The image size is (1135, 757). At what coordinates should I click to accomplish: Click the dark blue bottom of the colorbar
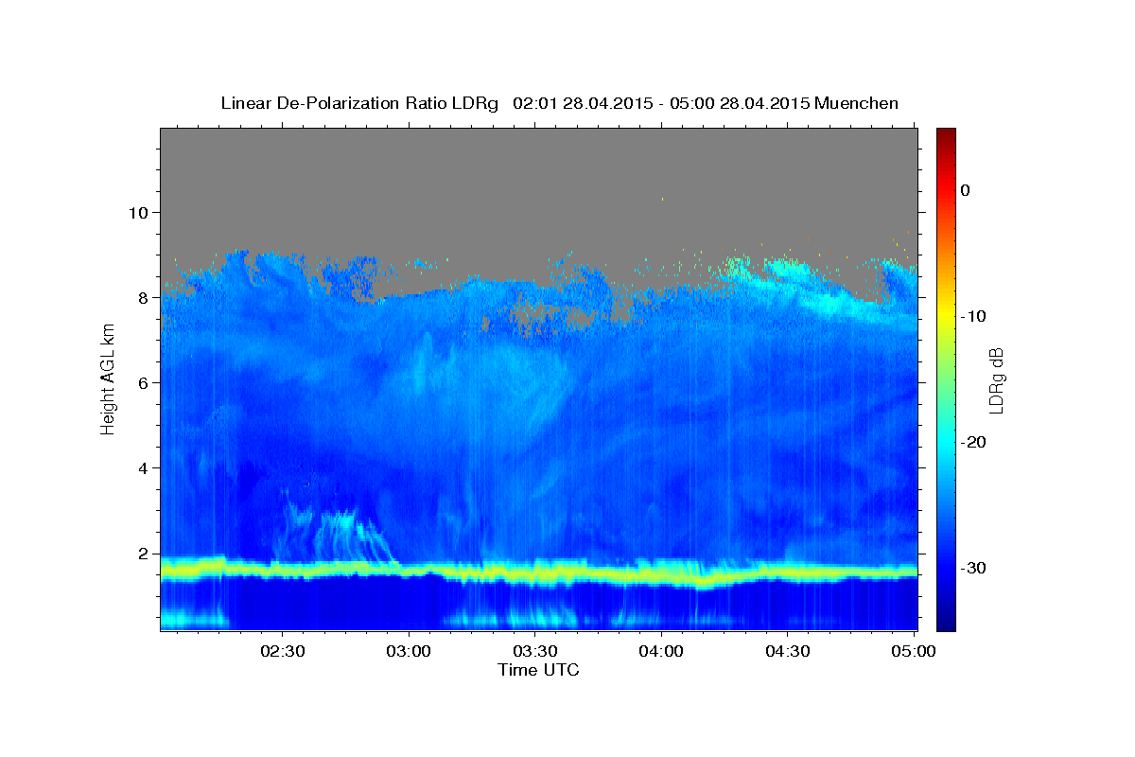946,624
